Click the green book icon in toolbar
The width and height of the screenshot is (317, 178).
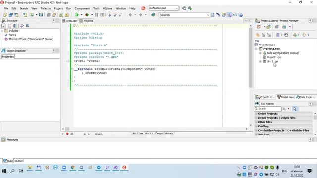(x=153, y=15)
